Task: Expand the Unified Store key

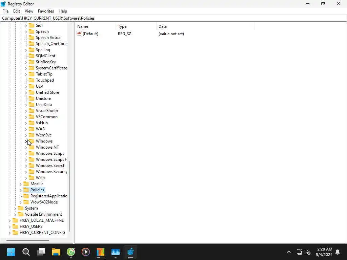Action: pyautogui.click(x=26, y=93)
